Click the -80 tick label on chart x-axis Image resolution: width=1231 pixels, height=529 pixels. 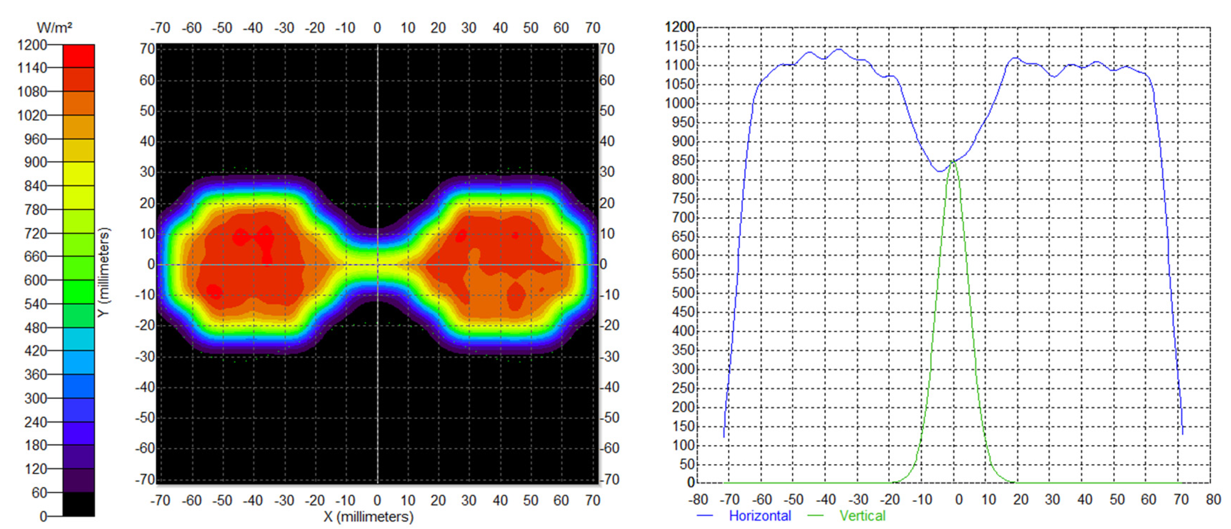click(698, 500)
